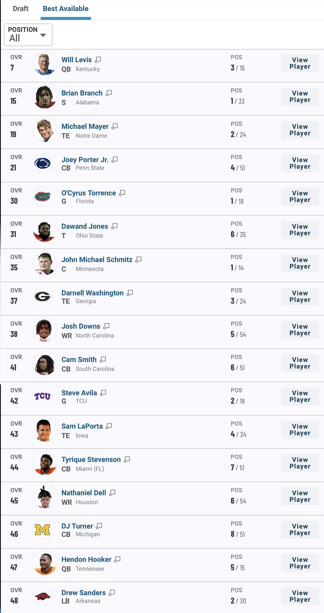
Task: Click the compare icon next to Brian Branch
Action: coord(109,93)
